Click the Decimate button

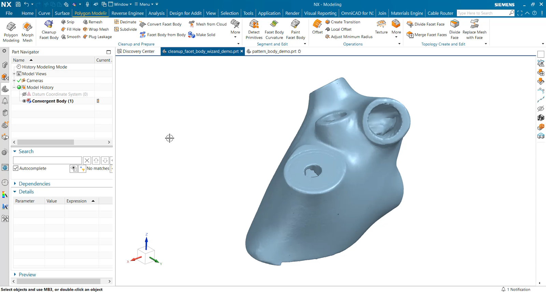[125, 22]
